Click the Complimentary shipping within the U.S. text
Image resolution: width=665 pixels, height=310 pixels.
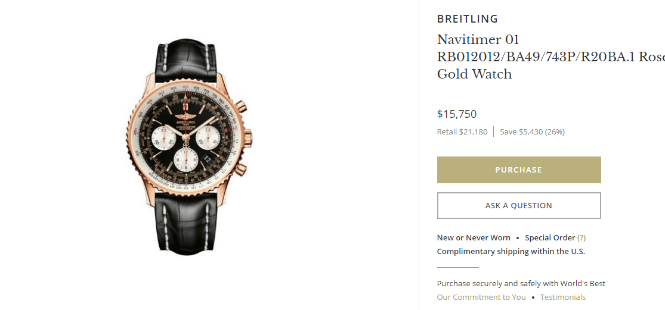point(511,252)
